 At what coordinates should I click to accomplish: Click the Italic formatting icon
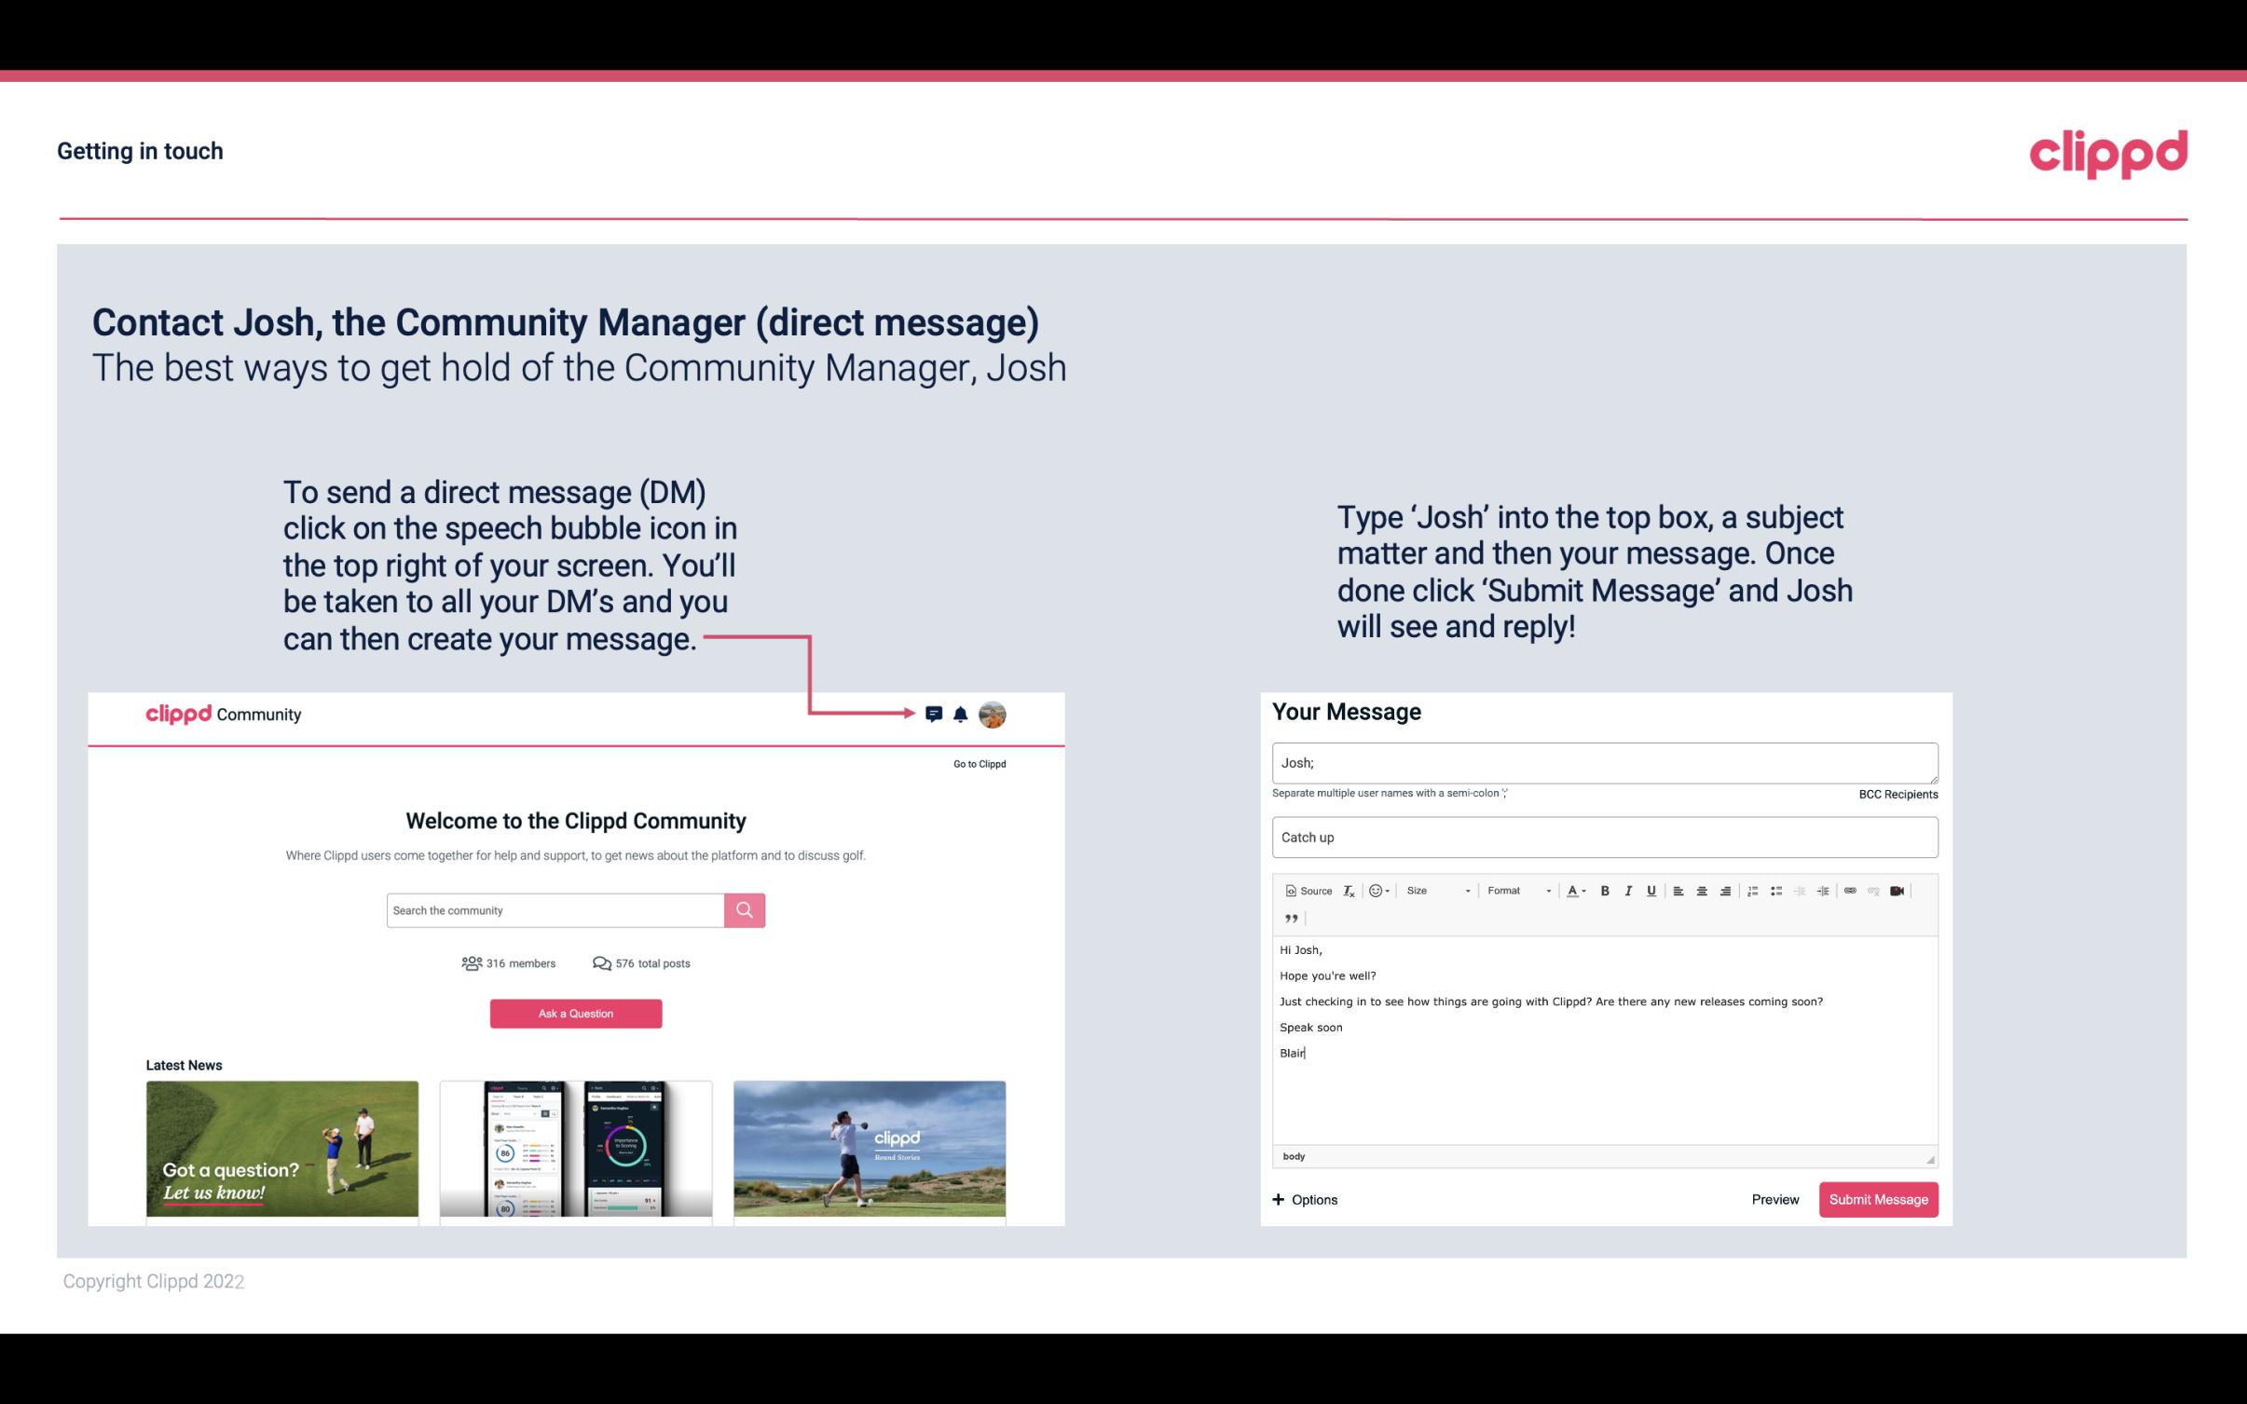click(1629, 890)
